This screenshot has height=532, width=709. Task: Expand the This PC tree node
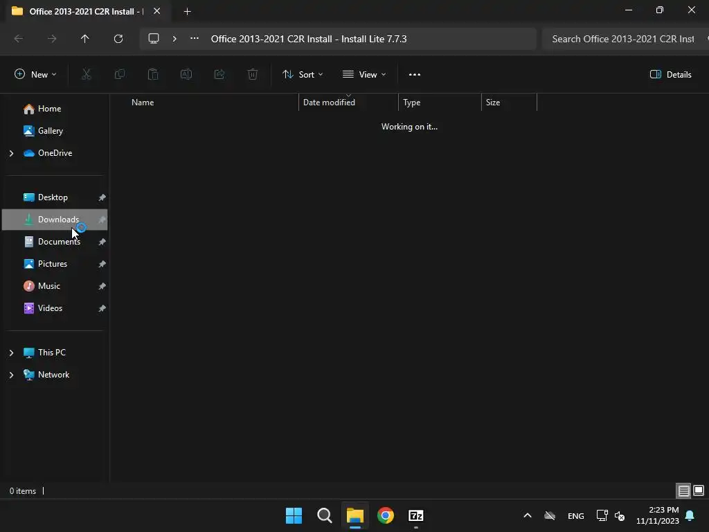click(11, 353)
